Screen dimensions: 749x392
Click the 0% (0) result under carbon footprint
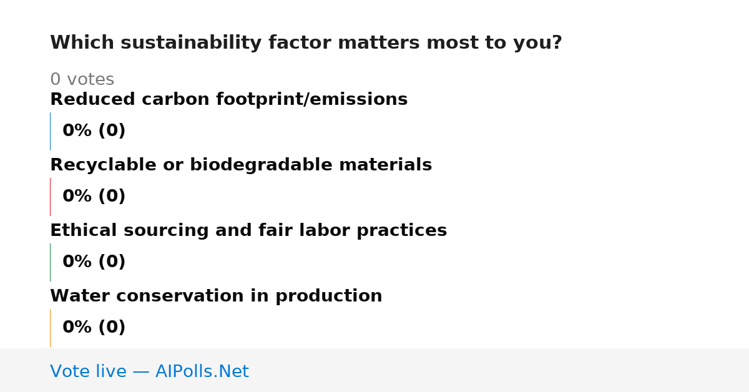click(94, 131)
